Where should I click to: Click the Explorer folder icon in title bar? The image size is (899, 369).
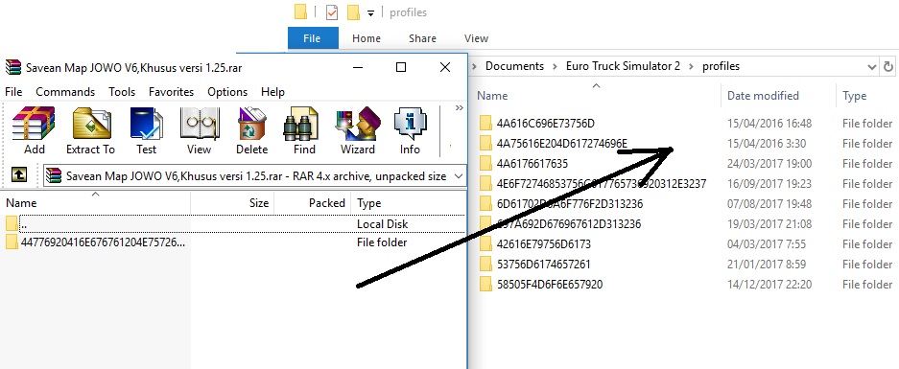[300, 12]
